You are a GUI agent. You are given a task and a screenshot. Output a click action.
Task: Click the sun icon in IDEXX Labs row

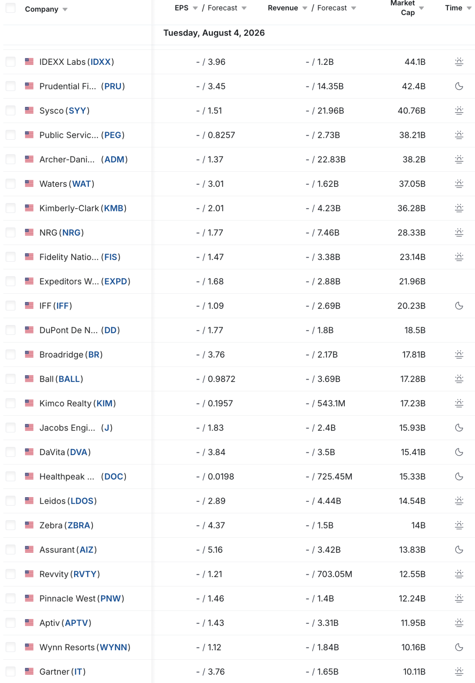459,62
